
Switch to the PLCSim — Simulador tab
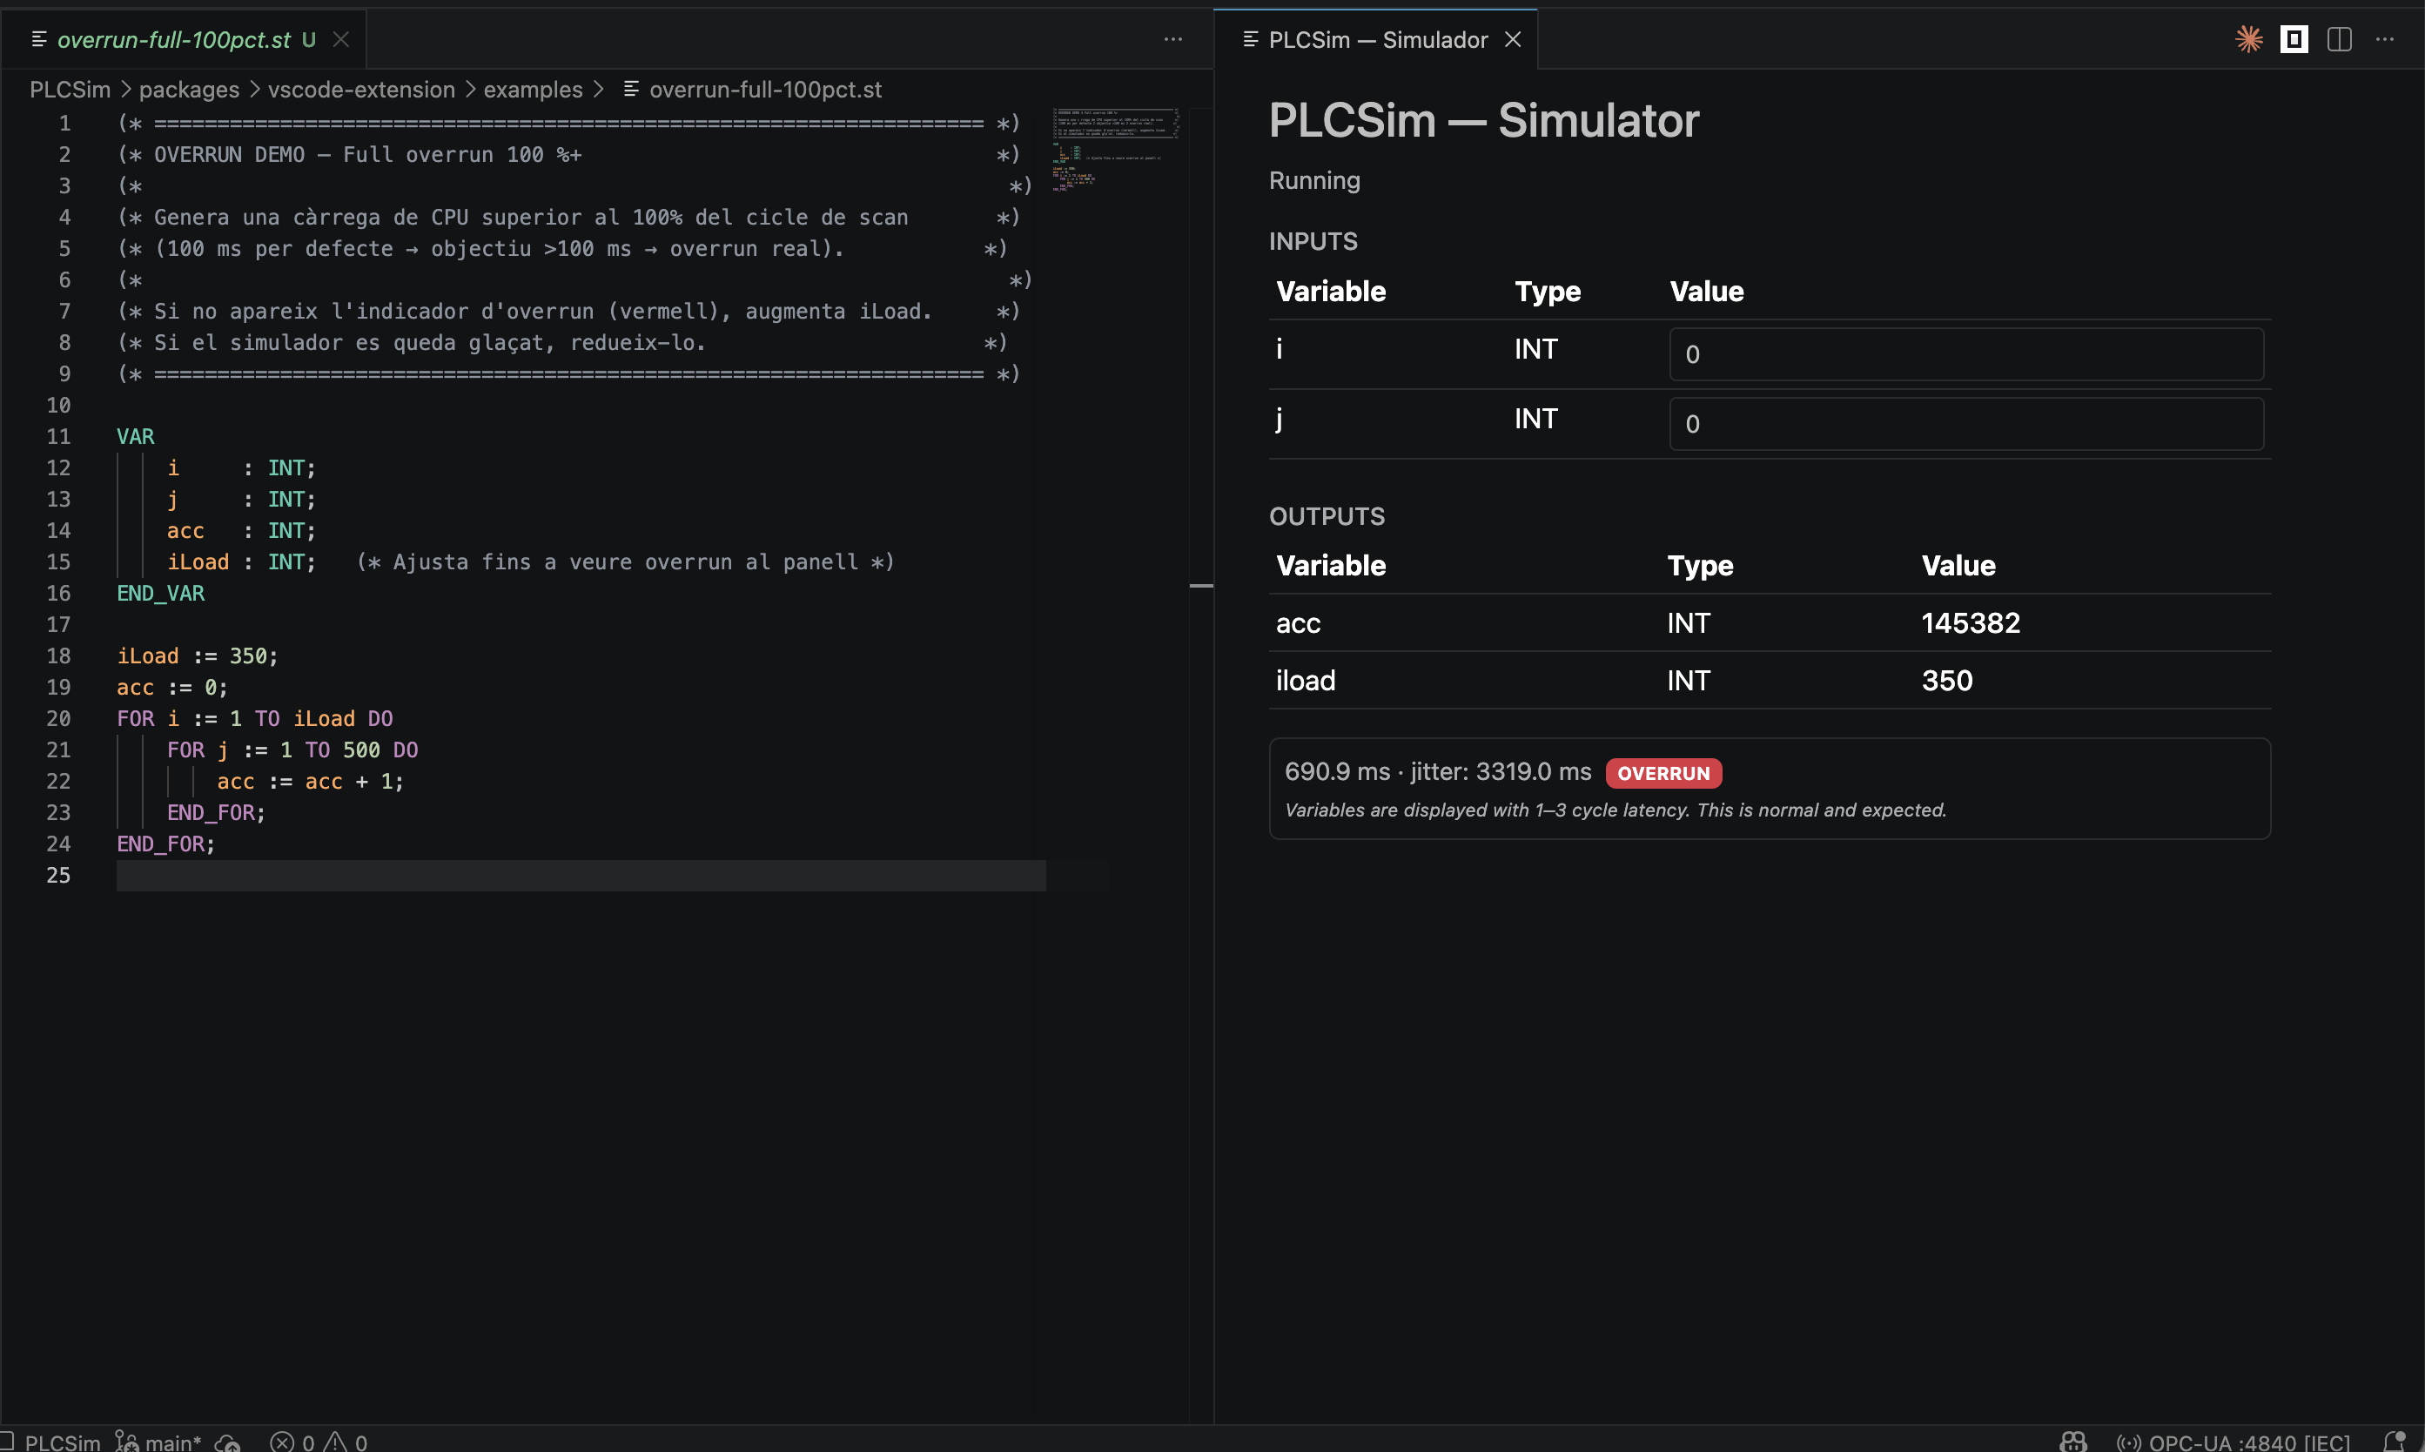pyautogui.click(x=1376, y=39)
